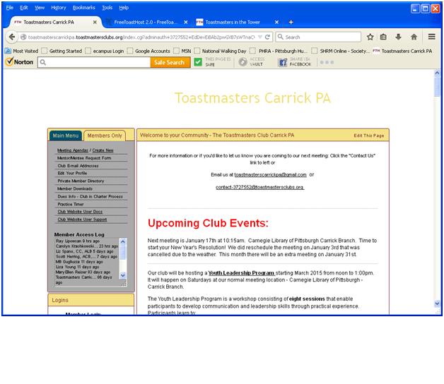Open the Getting Started bookmark

click(62, 51)
